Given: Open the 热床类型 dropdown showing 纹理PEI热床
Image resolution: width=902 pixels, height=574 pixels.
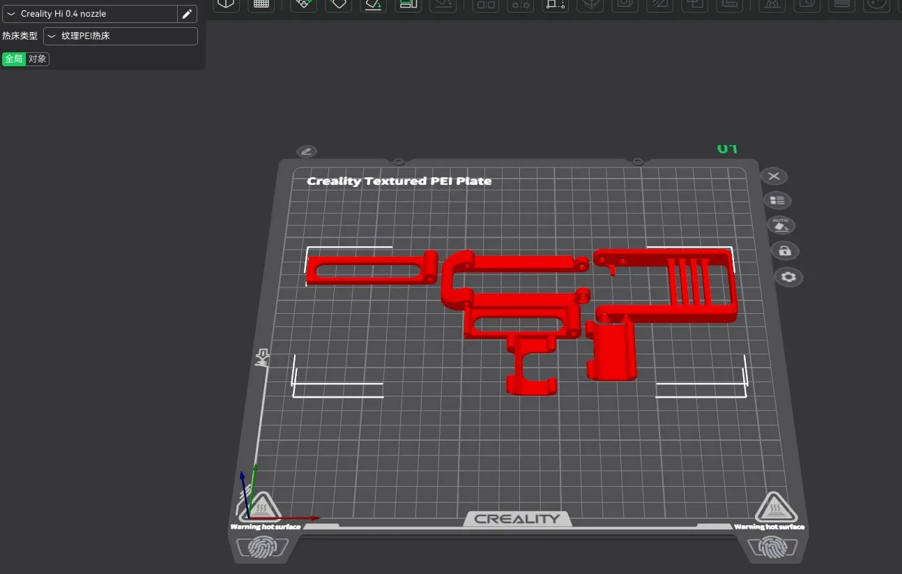Looking at the screenshot, I should [121, 36].
